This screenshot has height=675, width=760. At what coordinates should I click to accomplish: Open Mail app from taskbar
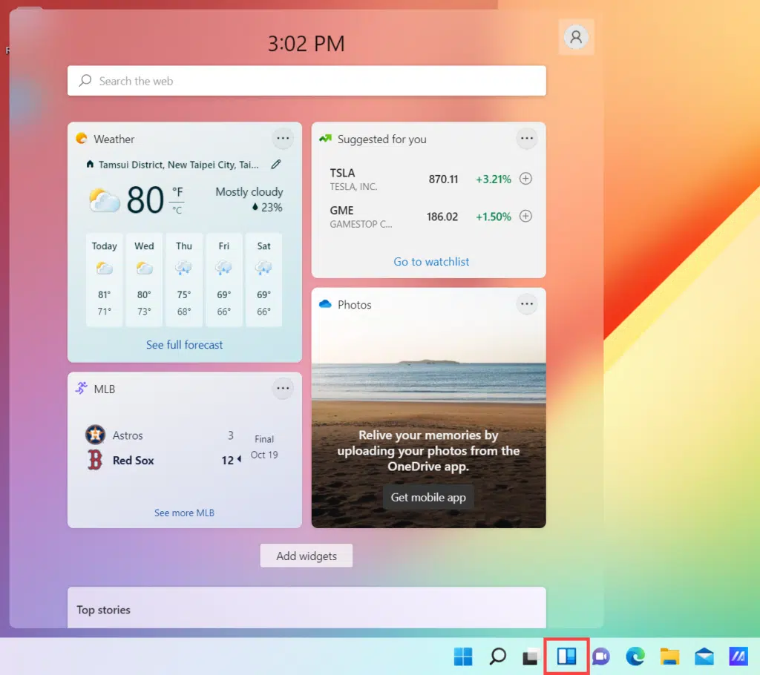[704, 656]
